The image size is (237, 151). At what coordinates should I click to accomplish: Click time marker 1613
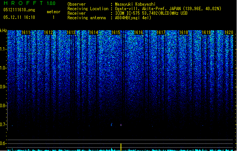click(x=71, y=32)
